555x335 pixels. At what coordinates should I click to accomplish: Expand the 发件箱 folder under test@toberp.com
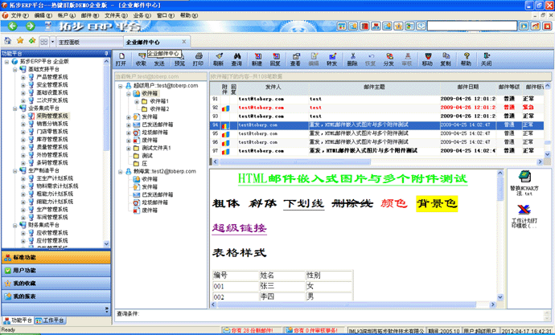[x=129, y=117]
